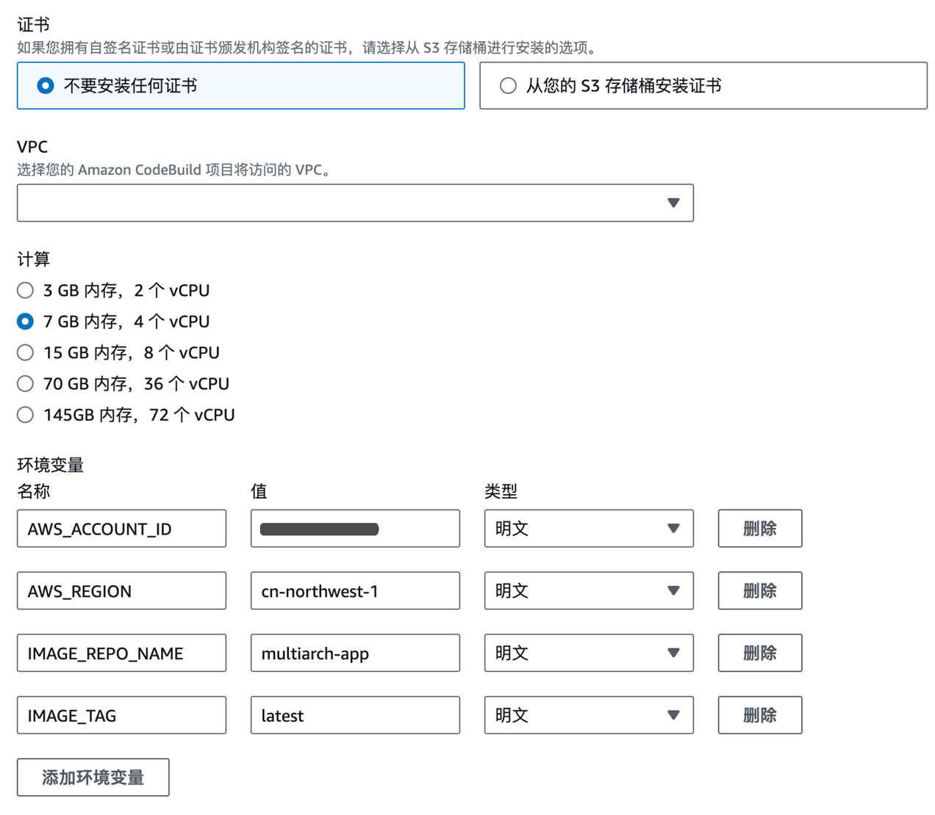Image resolution: width=935 pixels, height=815 pixels.
Task: Delete the IMAGE_TAG environment variable
Action: [759, 715]
